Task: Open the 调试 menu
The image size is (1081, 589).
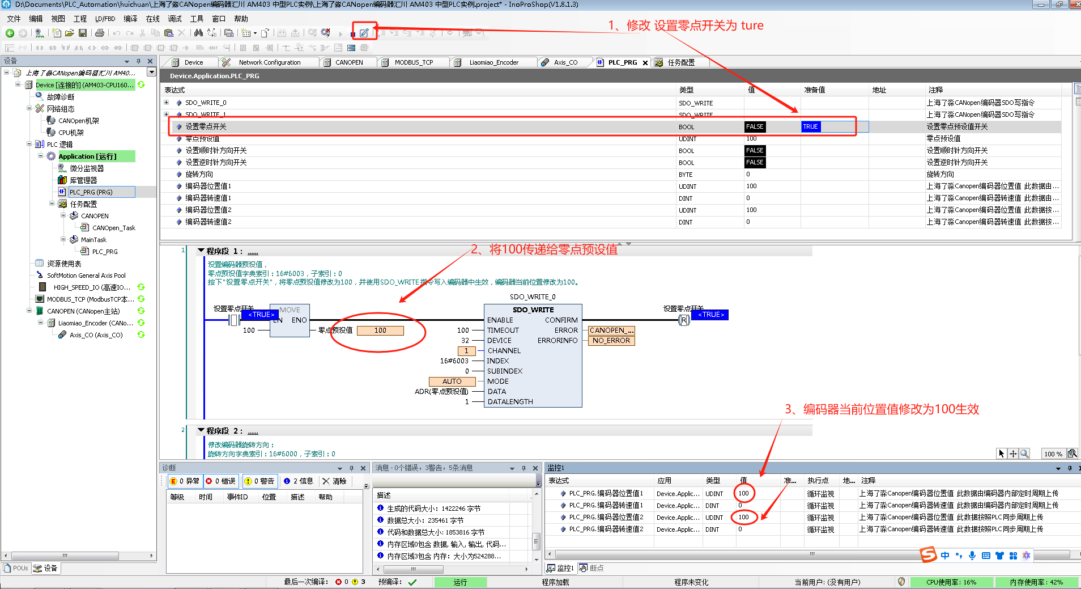Action: [175, 19]
